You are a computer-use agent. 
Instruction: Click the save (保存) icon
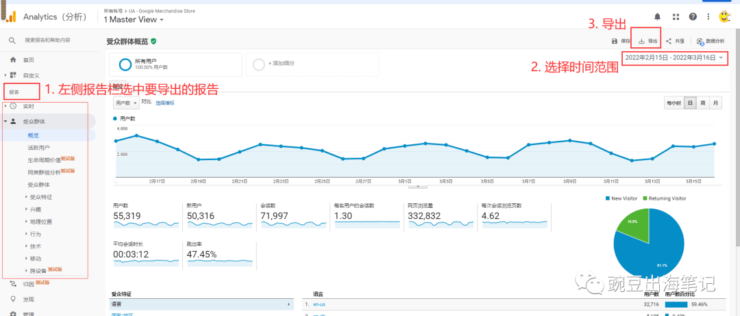click(x=615, y=41)
